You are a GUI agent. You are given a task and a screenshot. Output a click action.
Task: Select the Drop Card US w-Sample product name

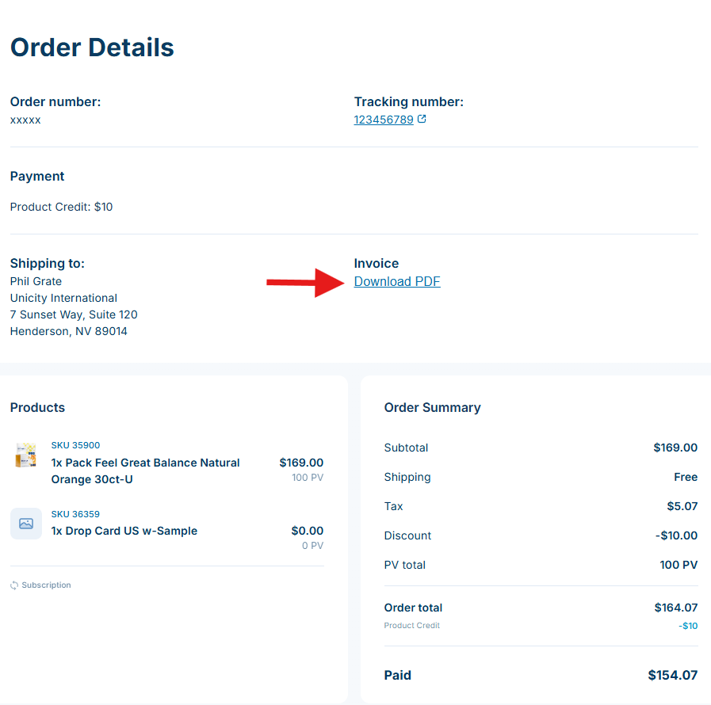click(124, 531)
